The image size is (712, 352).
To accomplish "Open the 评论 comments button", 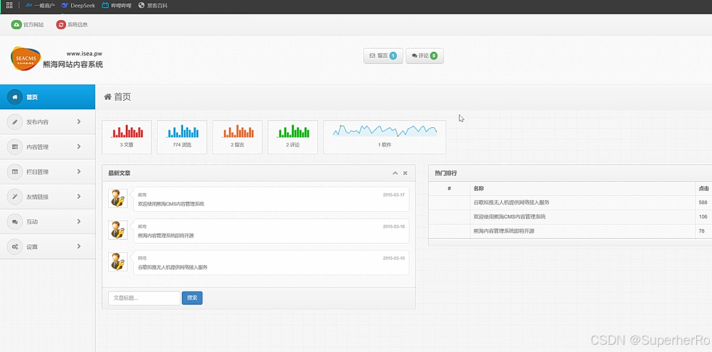I will (x=424, y=55).
